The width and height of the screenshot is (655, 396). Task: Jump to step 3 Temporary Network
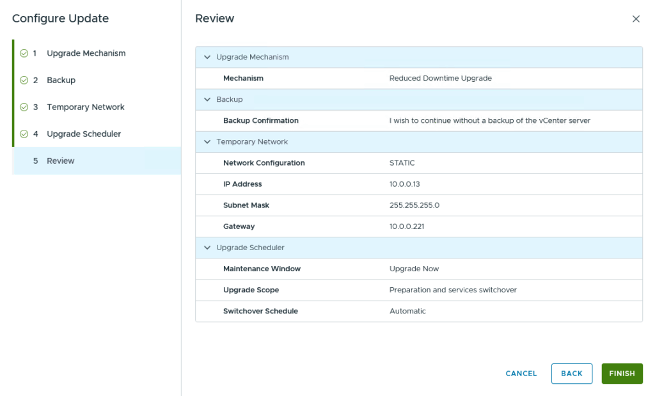pyautogui.click(x=85, y=107)
